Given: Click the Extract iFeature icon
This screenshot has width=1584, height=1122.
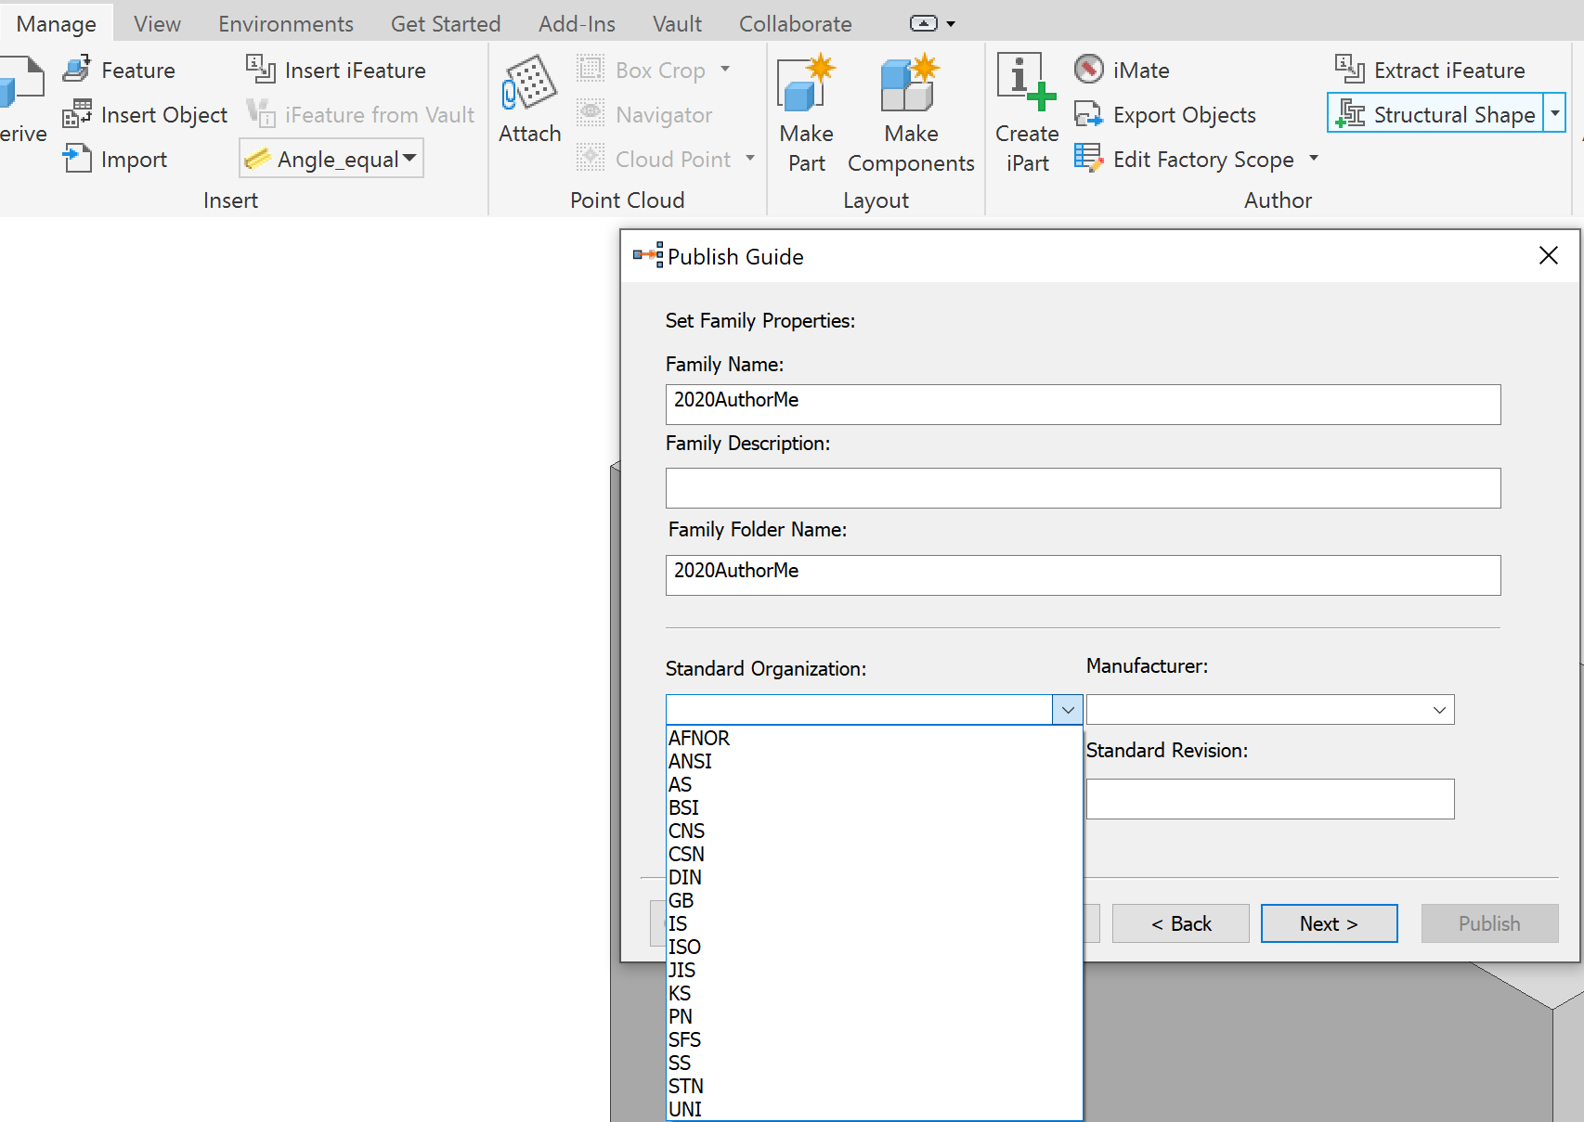Looking at the screenshot, I should coord(1349,69).
